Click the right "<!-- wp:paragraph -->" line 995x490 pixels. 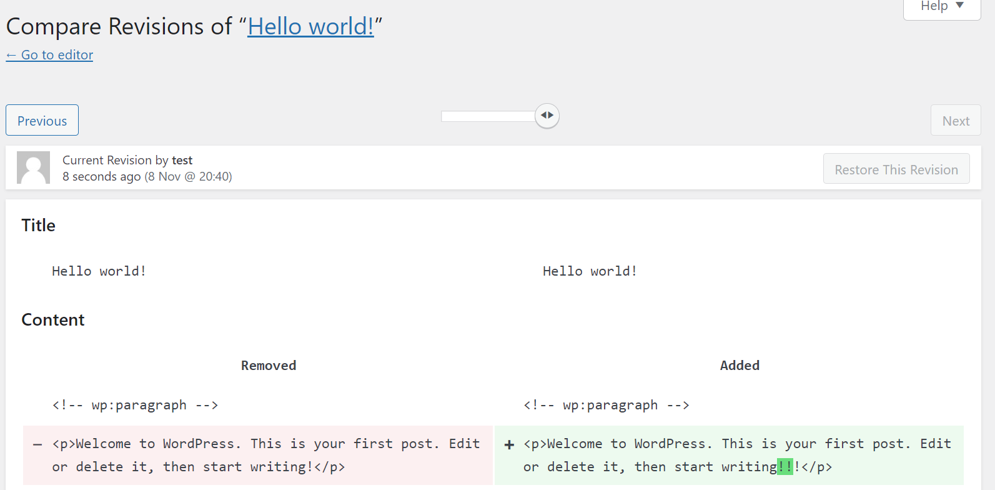click(x=606, y=405)
